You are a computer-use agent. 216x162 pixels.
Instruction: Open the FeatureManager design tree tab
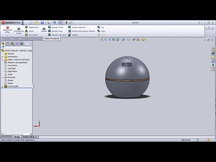[3, 44]
